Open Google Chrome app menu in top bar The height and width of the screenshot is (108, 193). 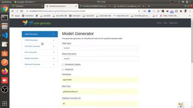coord(25,2)
